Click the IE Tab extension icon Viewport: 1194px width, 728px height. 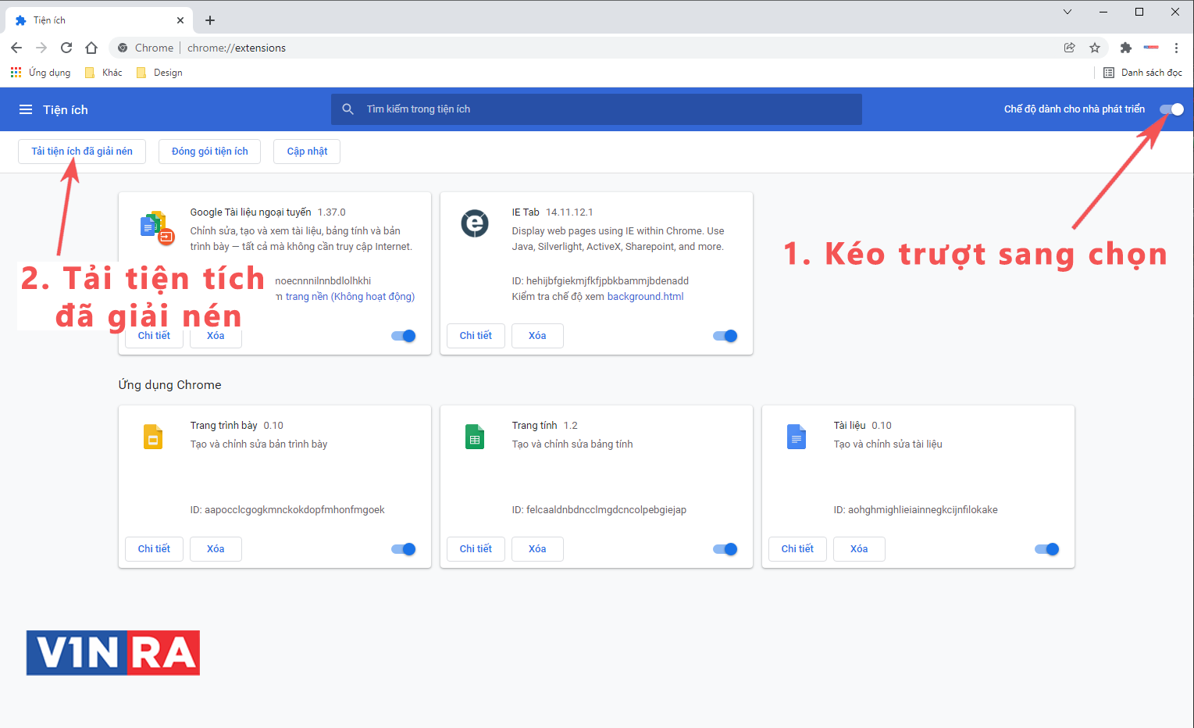pos(475,223)
